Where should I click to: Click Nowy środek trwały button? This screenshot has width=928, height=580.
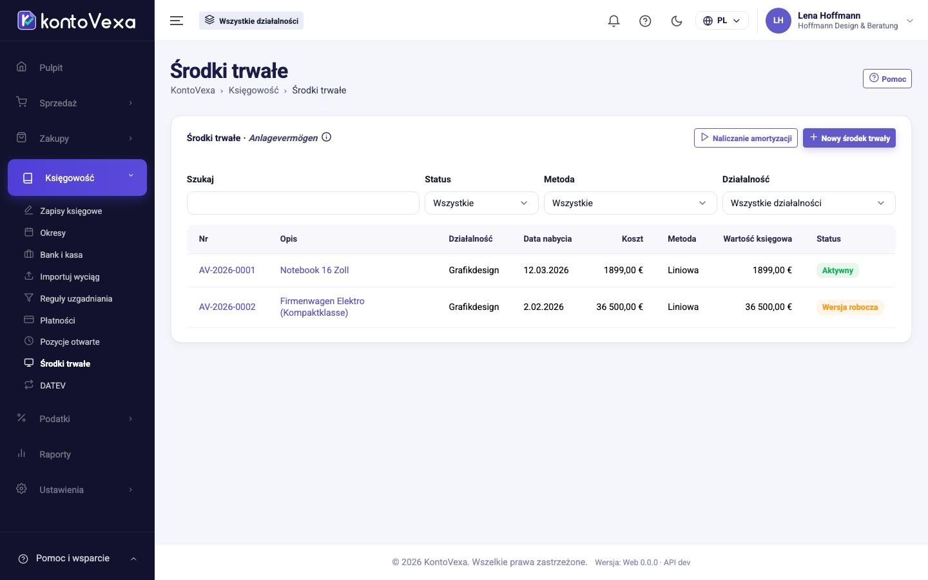(849, 138)
